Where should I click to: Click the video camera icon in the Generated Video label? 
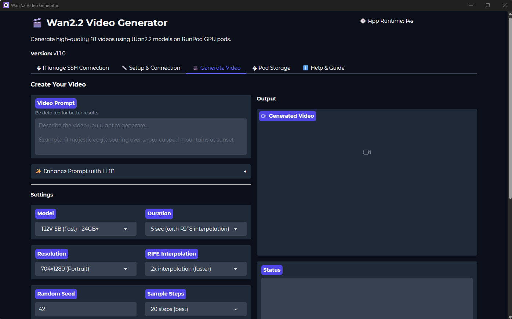click(264, 116)
